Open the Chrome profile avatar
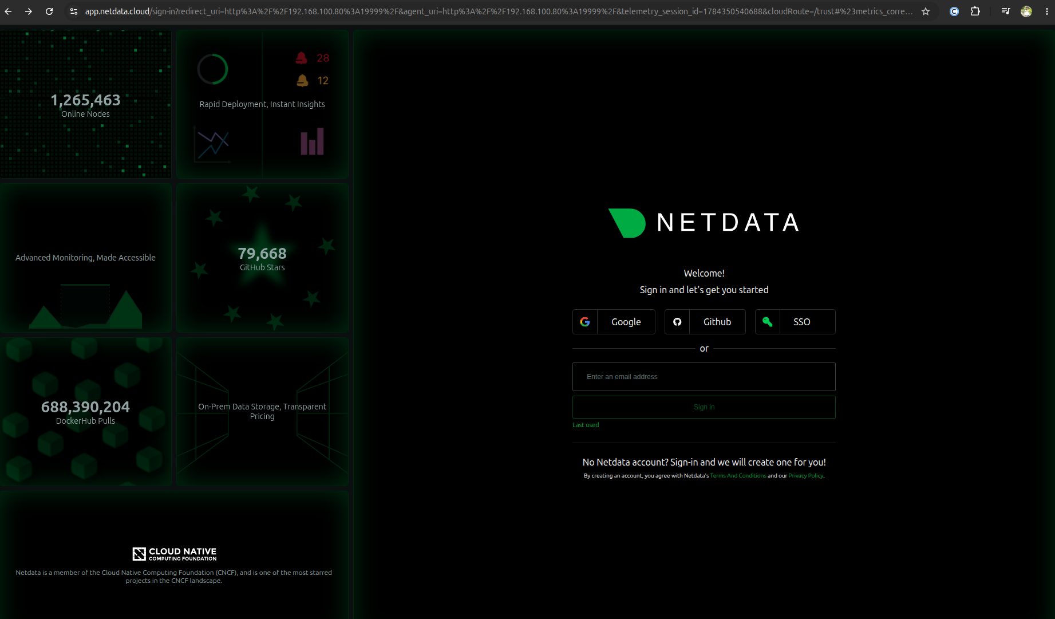Image resolution: width=1055 pixels, height=619 pixels. (1026, 11)
